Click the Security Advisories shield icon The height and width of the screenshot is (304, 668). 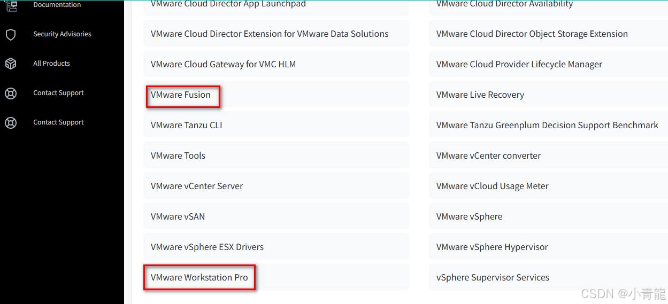coord(11,35)
